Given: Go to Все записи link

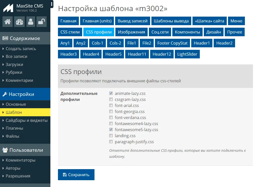Looking at the screenshot, I should pos(16,56).
